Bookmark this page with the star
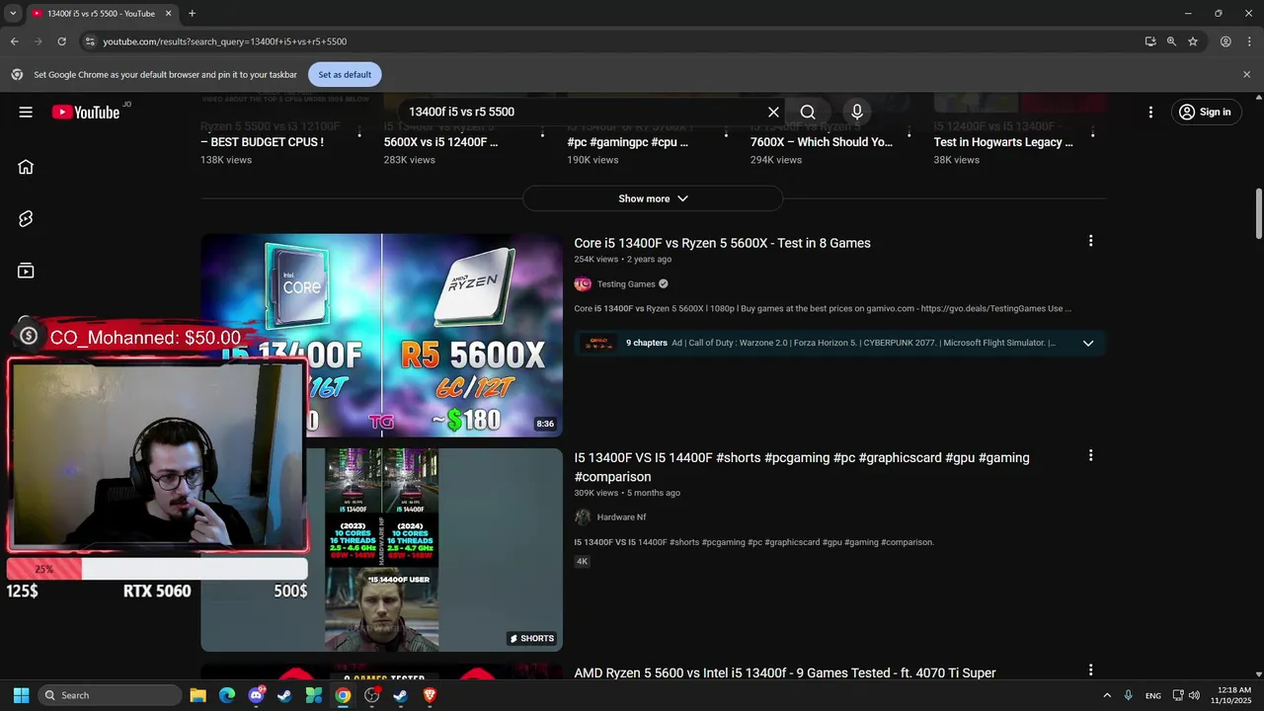 pyautogui.click(x=1193, y=41)
